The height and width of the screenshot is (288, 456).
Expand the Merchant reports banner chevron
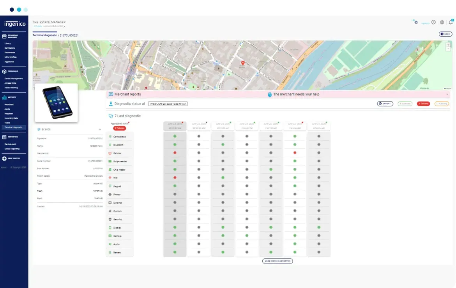pos(447,95)
